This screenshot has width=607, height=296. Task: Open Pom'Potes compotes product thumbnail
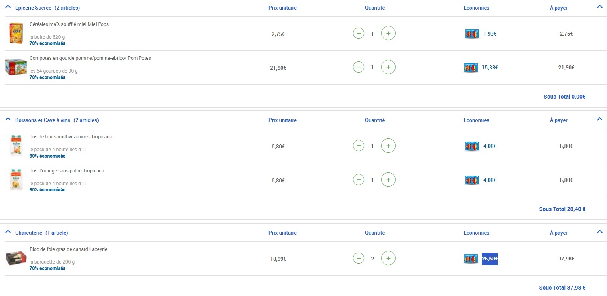pos(16,67)
